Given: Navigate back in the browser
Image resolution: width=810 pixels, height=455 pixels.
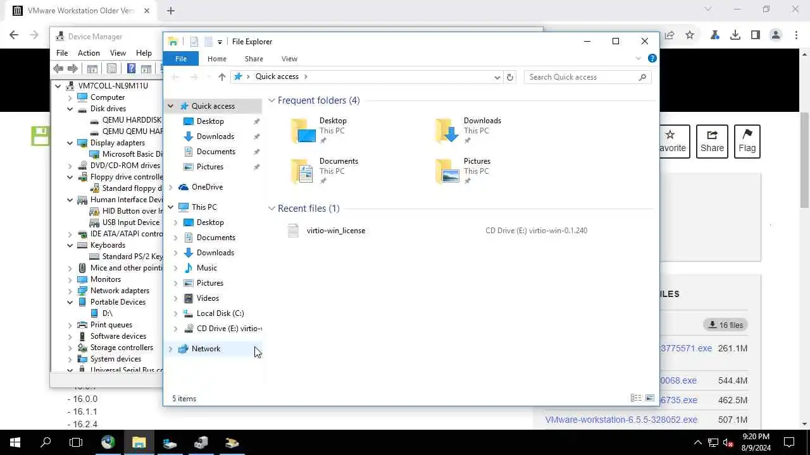Looking at the screenshot, I should [x=14, y=35].
